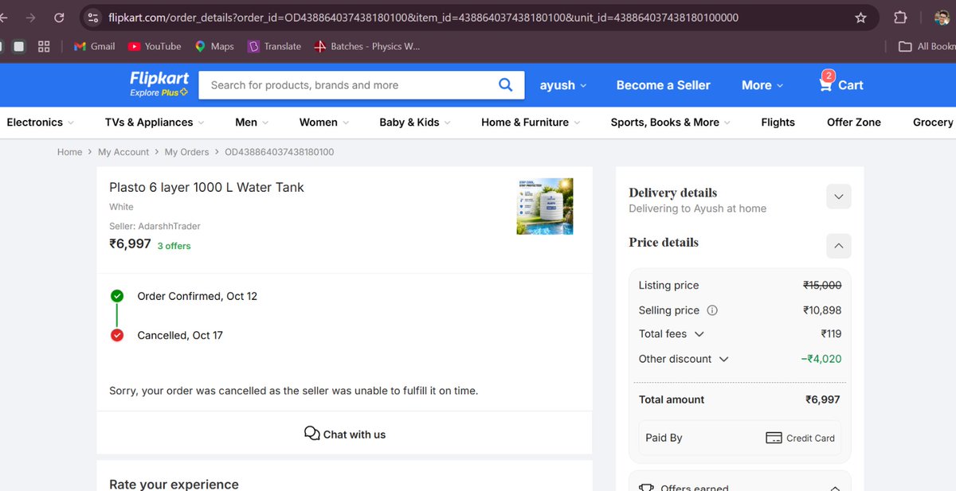Open All Bookmarks folder
The image size is (956, 491).
(x=927, y=46)
